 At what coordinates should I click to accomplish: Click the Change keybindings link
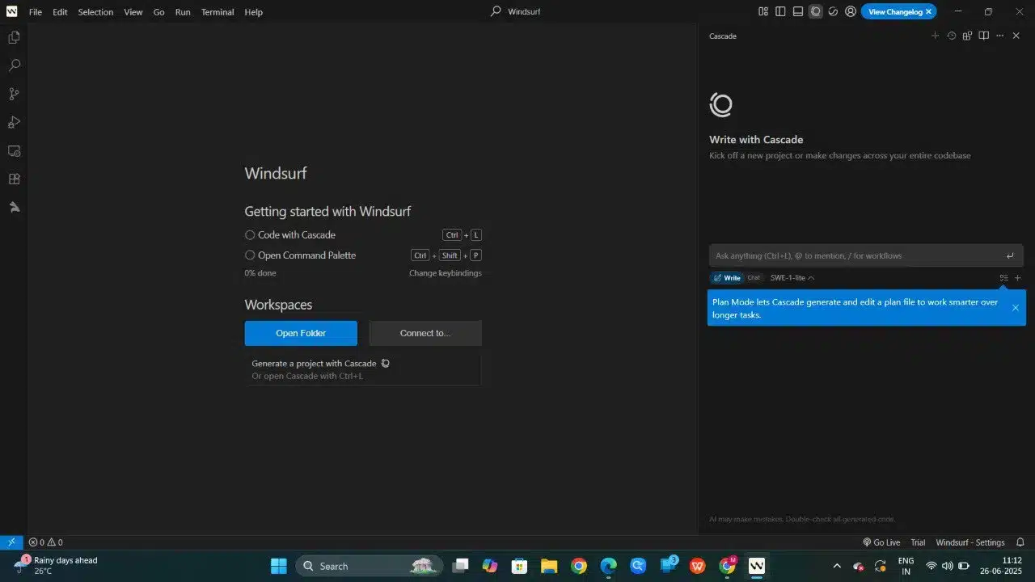click(x=445, y=273)
